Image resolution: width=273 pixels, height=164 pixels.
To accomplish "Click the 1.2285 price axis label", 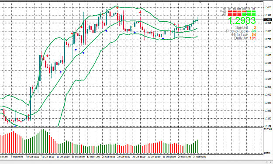I will point(268,110).
